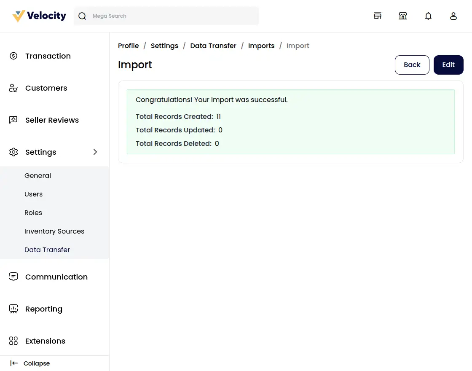Image resolution: width=472 pixels, height=371 pixels.
Task: Open the General settings submenu item
Action: 38,176
